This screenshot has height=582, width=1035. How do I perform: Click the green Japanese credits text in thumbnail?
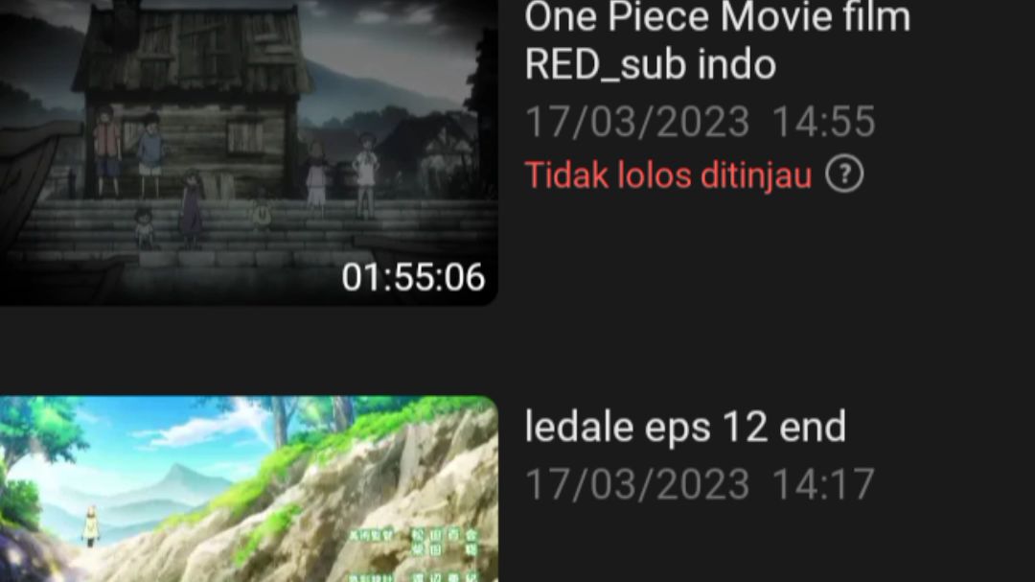pos(413,553)
